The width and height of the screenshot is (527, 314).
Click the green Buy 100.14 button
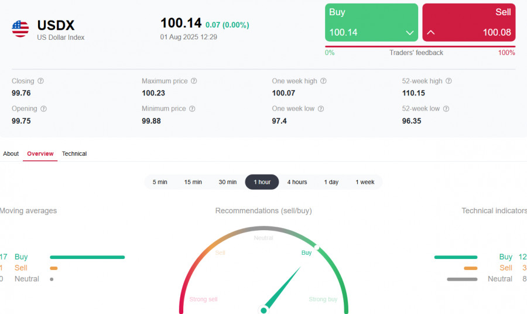[x=371, y=22]
